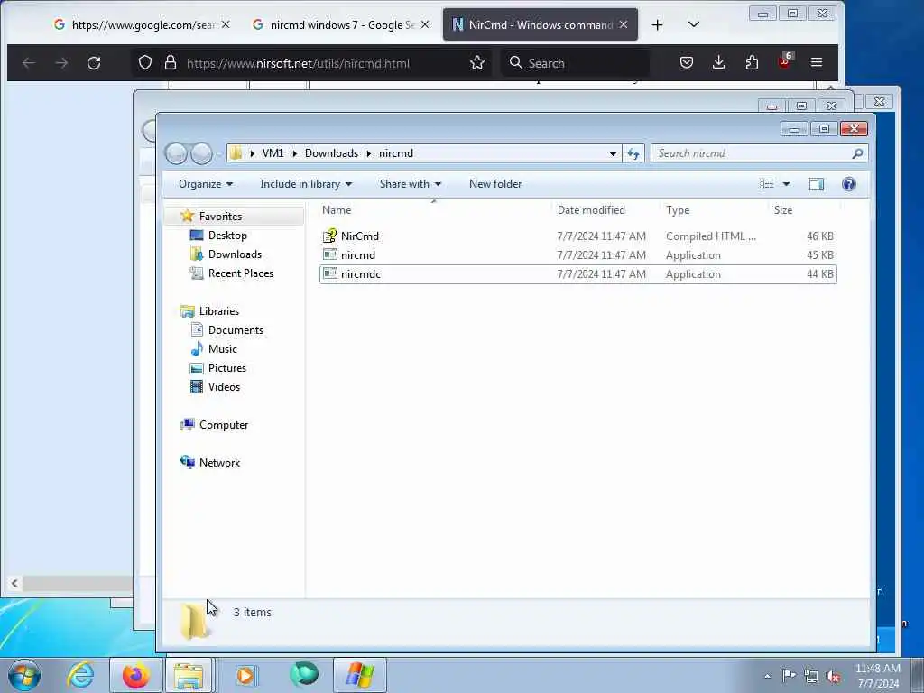The height and width of the screenshot is (693, 924).
Task: Open Downloads in the navigation pane
Action: [x=235, y=254]
